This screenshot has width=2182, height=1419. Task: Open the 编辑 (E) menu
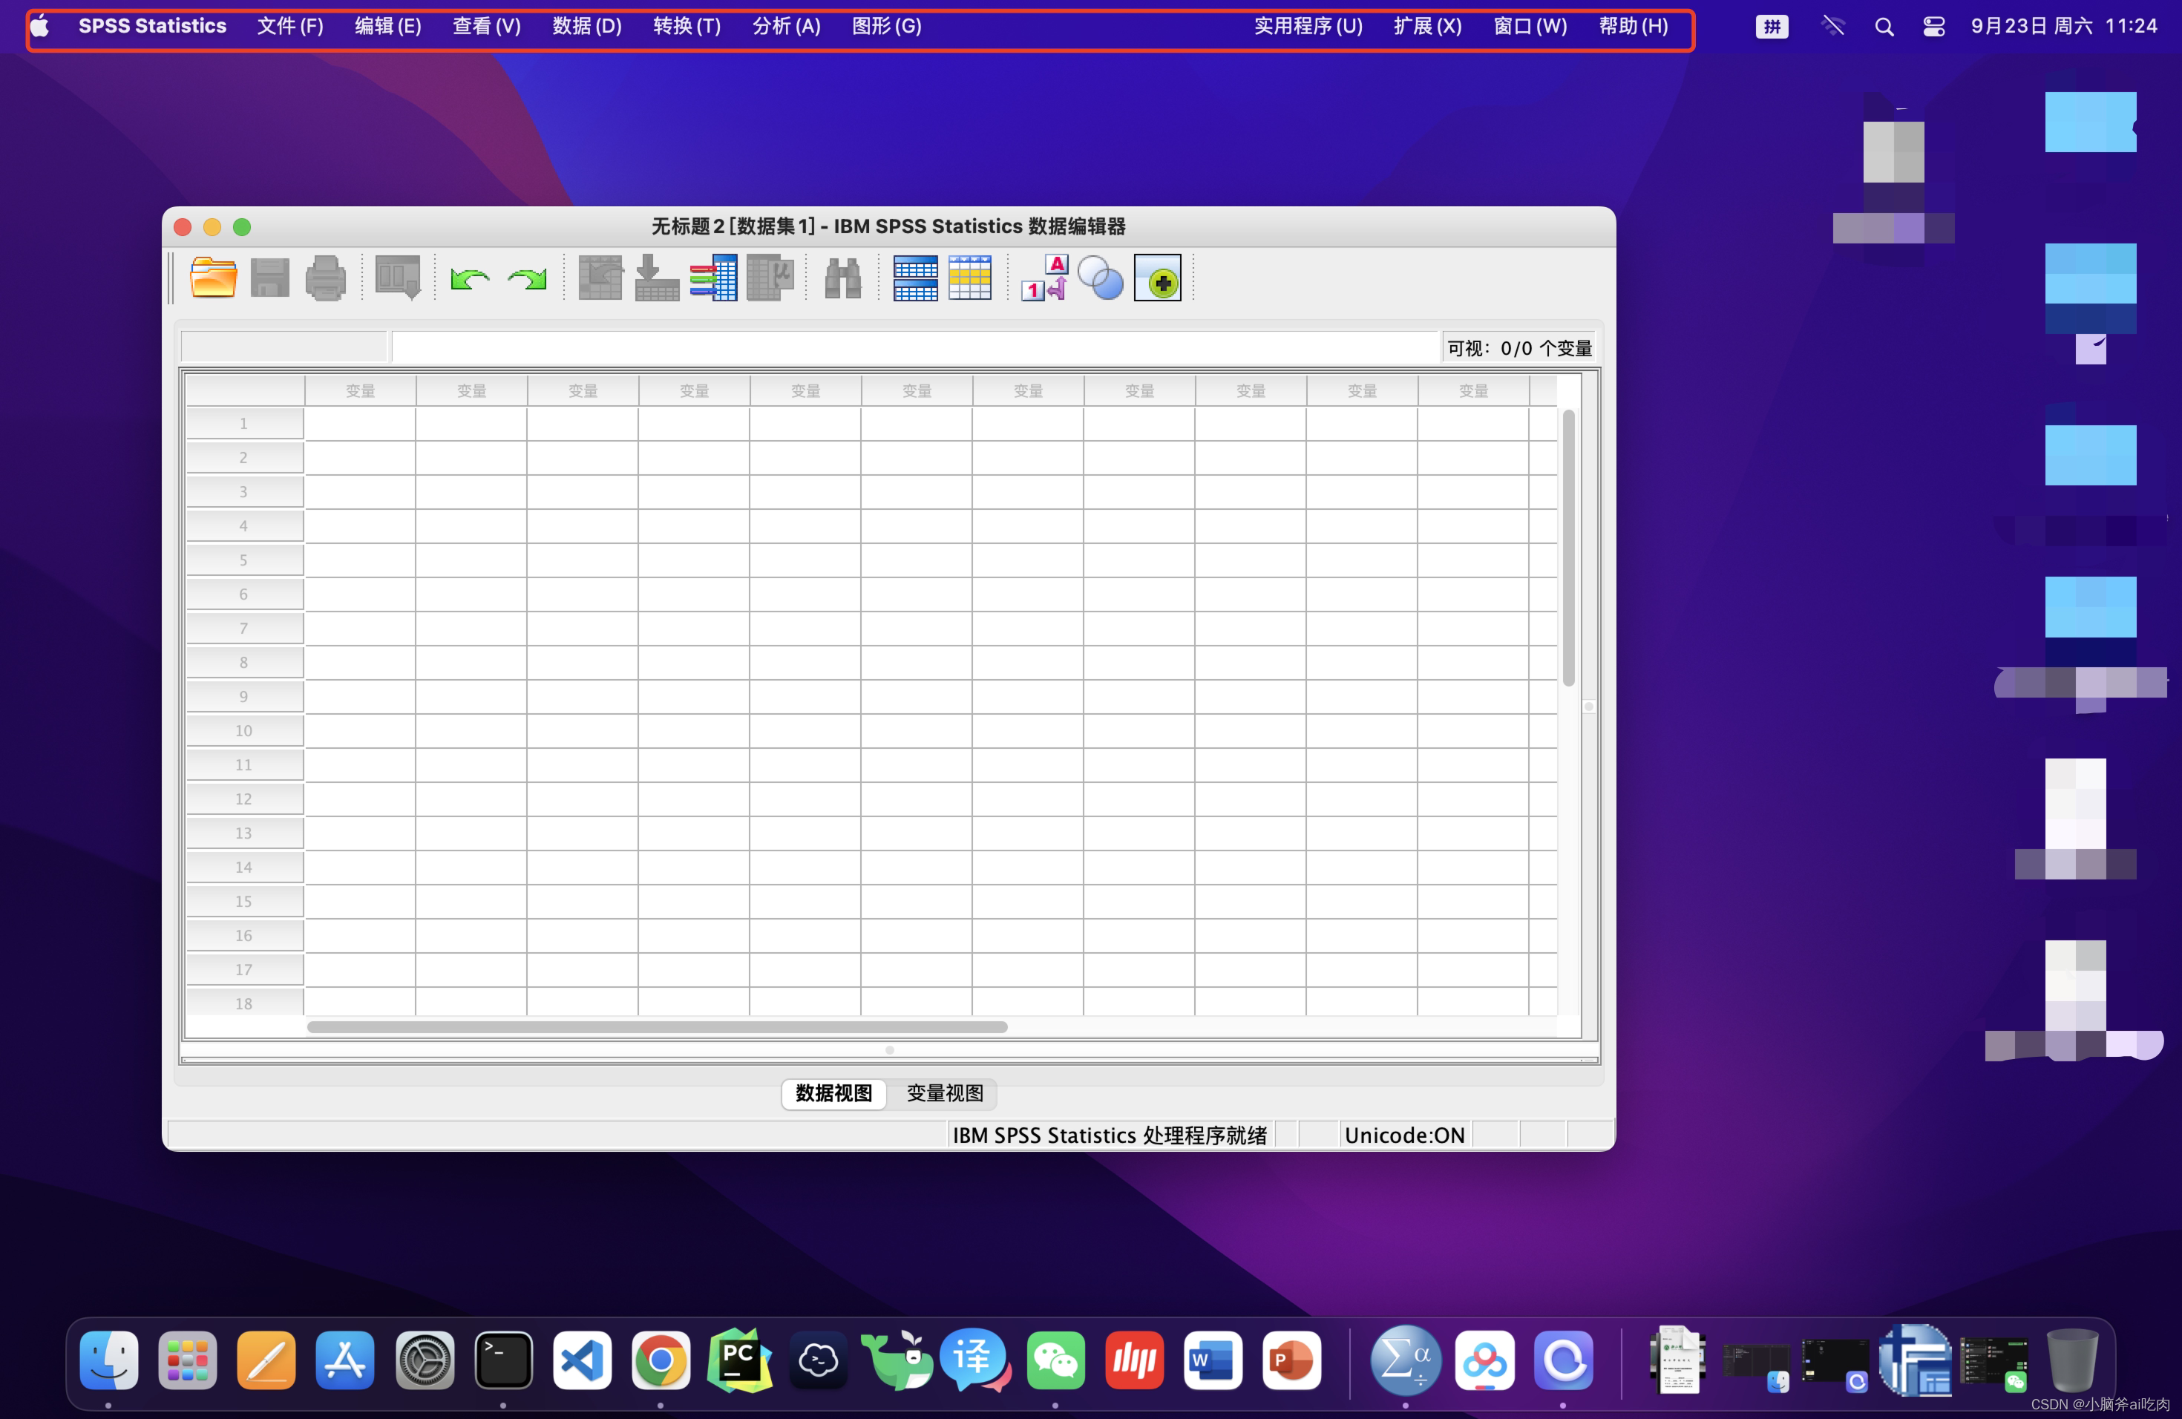388,26
